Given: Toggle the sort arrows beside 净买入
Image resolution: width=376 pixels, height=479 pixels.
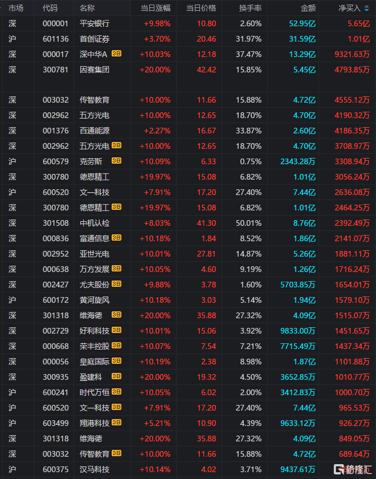Looking at the screenshot, I should click(x=366, y=9).
